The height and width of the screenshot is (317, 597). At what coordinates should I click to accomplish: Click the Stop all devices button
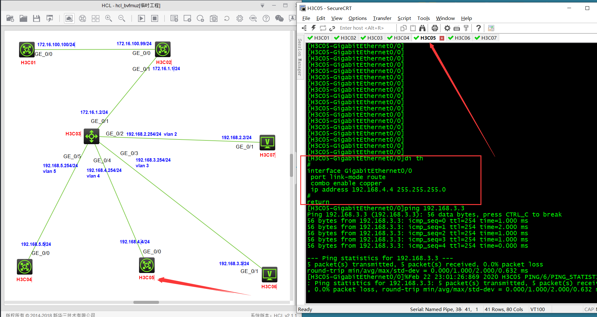155,19
